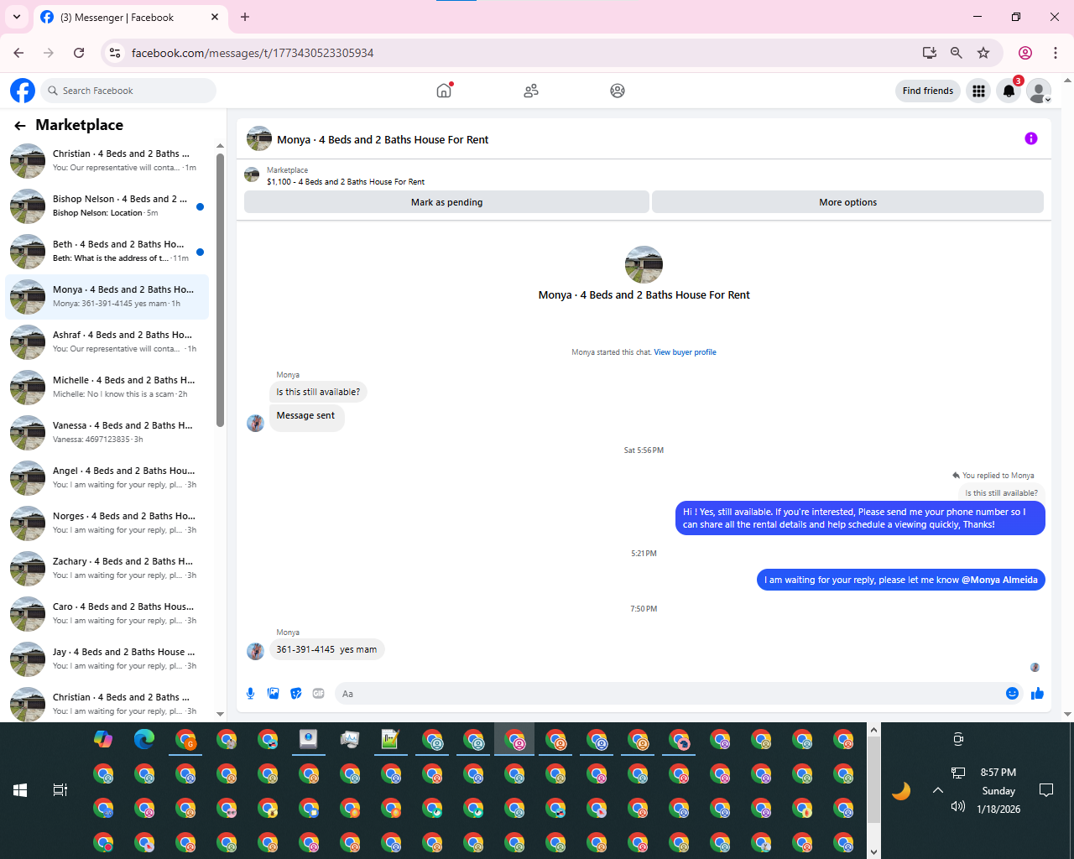The height and width of the screenshot is (859, 1074).
Task: Open the Jay conversation
Action: click(x=107, y=659)
